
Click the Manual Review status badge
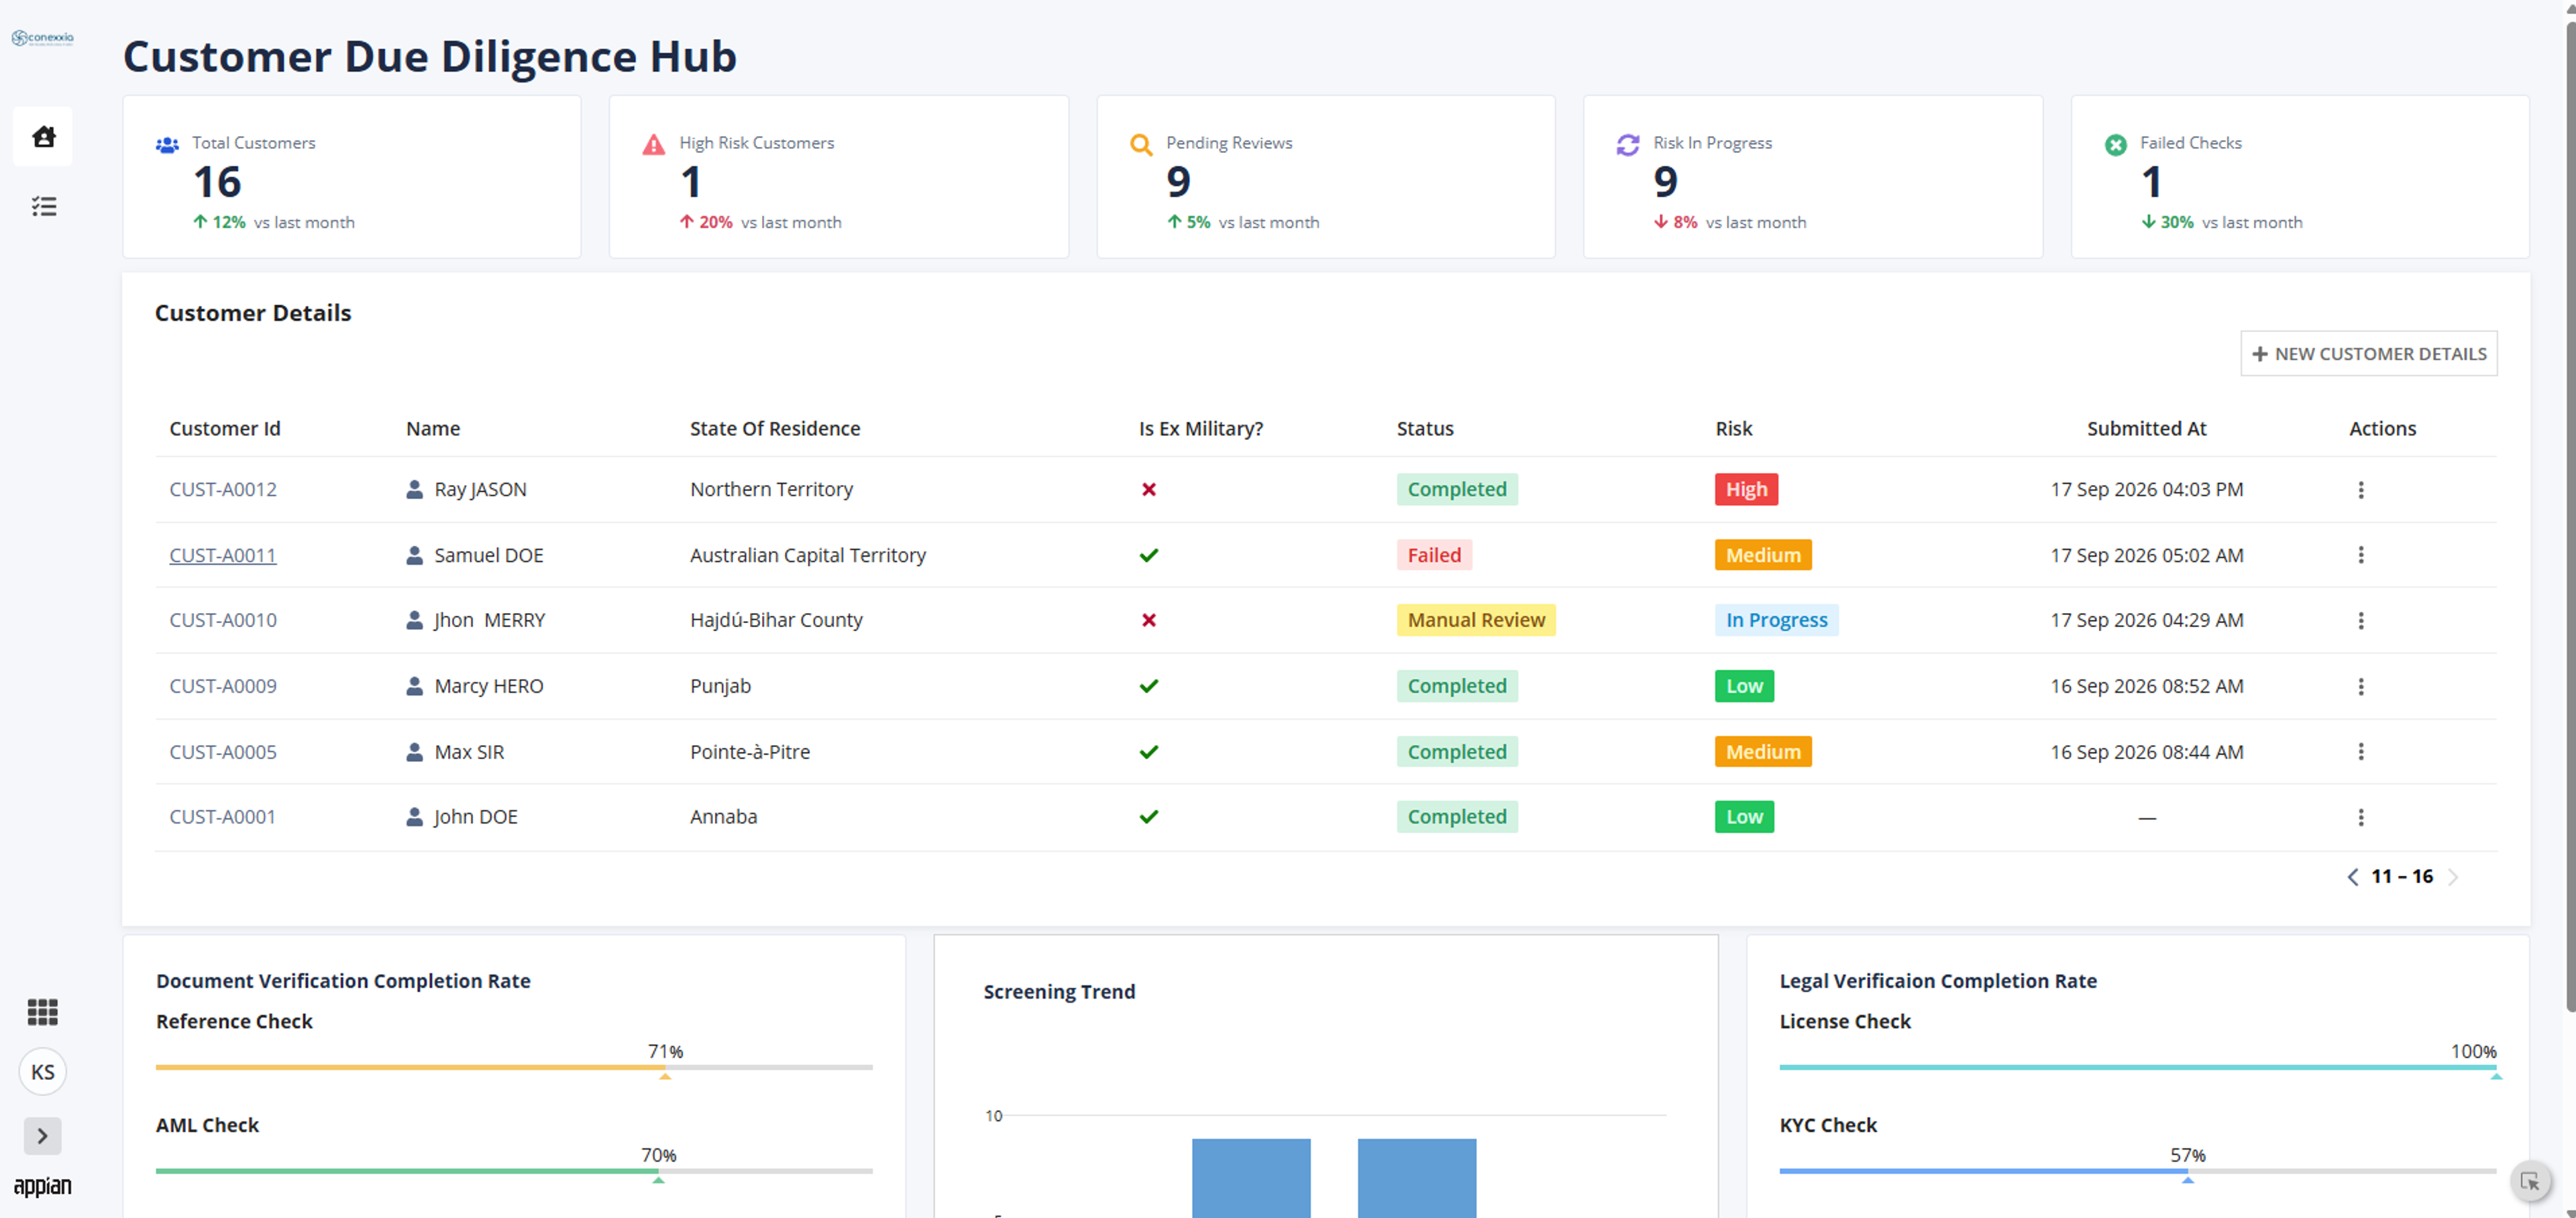1476,620
